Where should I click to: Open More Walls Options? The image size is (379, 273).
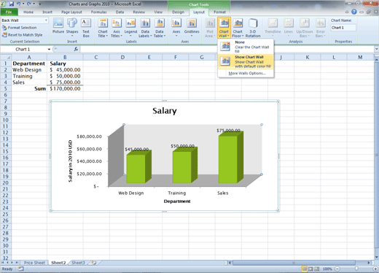click(x=247, y=73)
